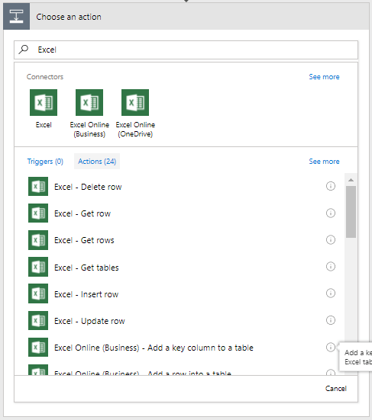Click the Excel icon beside Insert row
The width and height of the screenshot is (372, 420).
pos(38,293)
